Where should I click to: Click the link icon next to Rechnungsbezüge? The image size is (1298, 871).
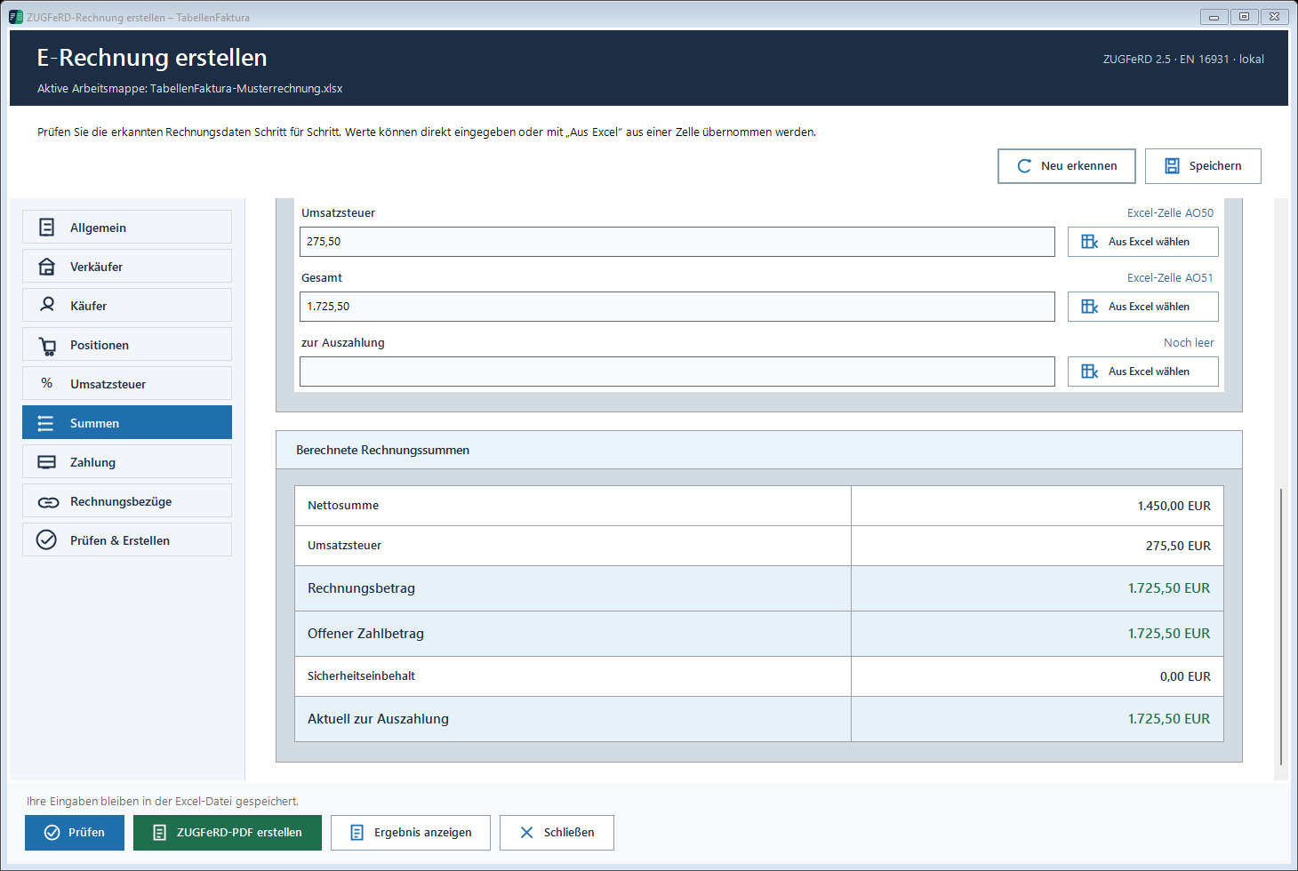coord(48,502)
